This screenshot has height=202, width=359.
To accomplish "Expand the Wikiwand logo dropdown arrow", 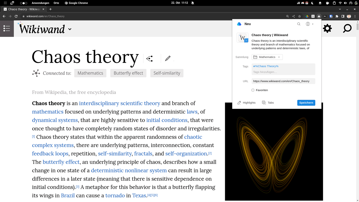I will click(x=70, y=29).
